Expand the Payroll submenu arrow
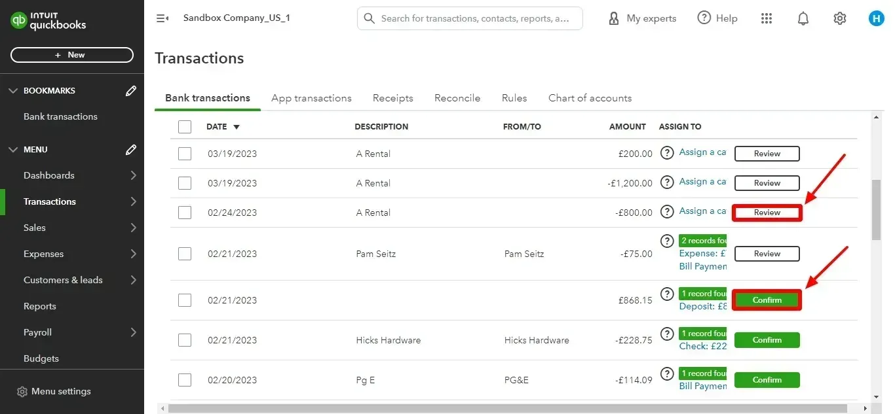 pos(133,332)
